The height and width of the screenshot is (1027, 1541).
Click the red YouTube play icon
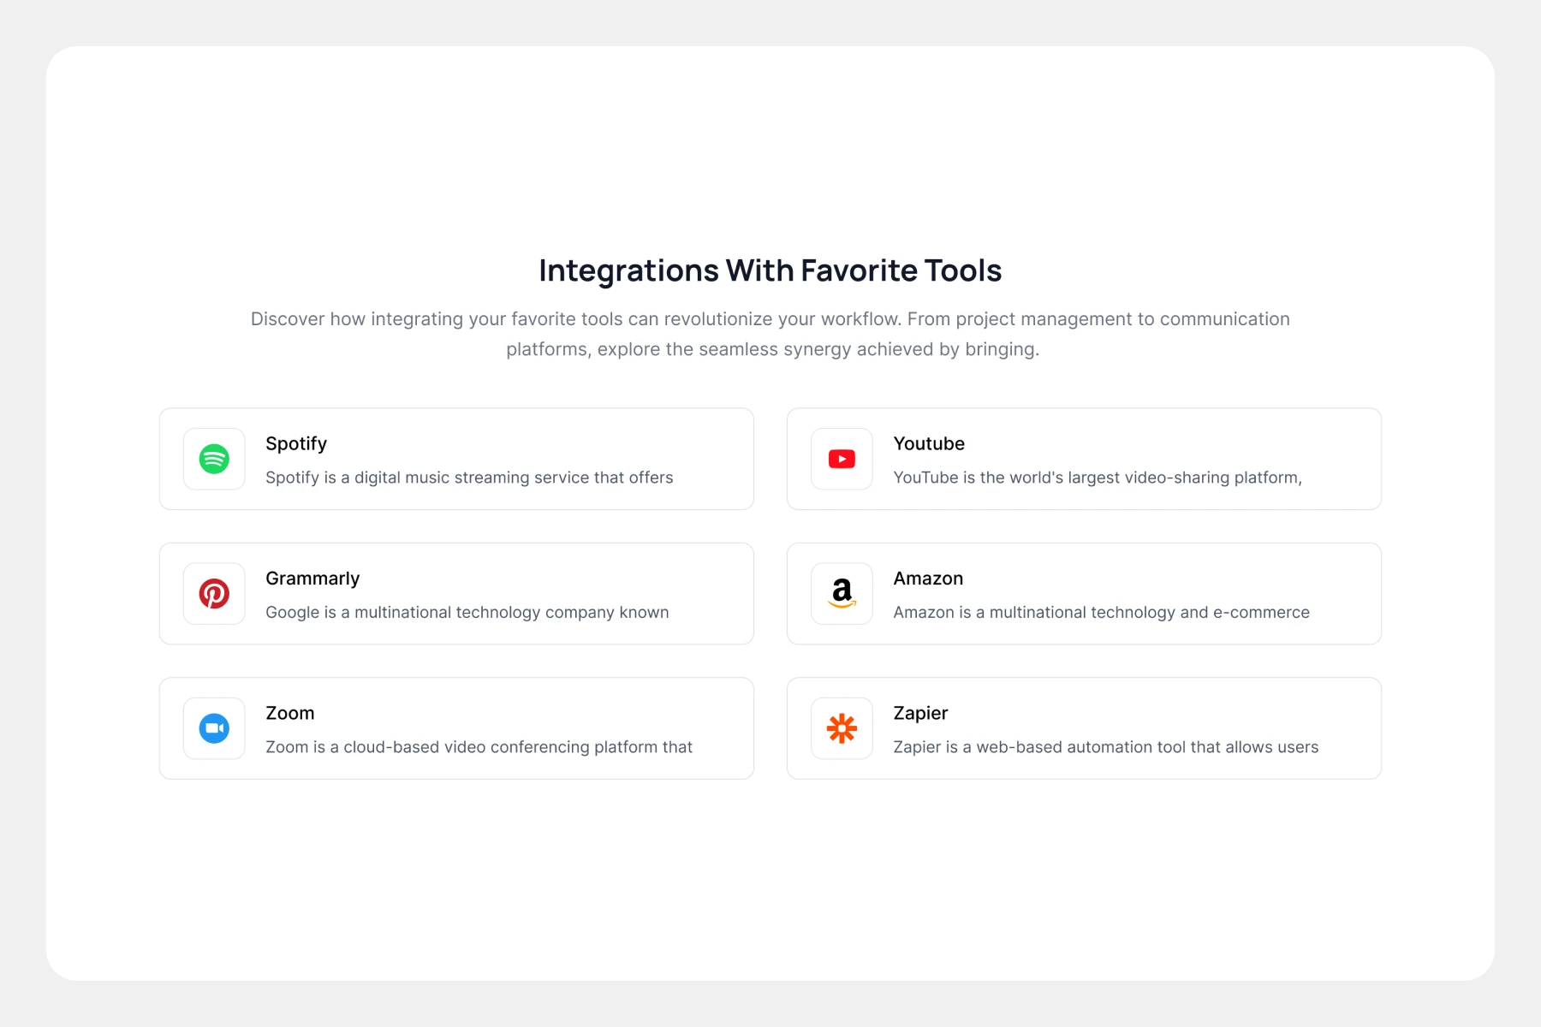[842, 459]
